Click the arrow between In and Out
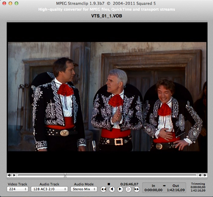This screenshot has width=213, height=197. pos(164,186)
